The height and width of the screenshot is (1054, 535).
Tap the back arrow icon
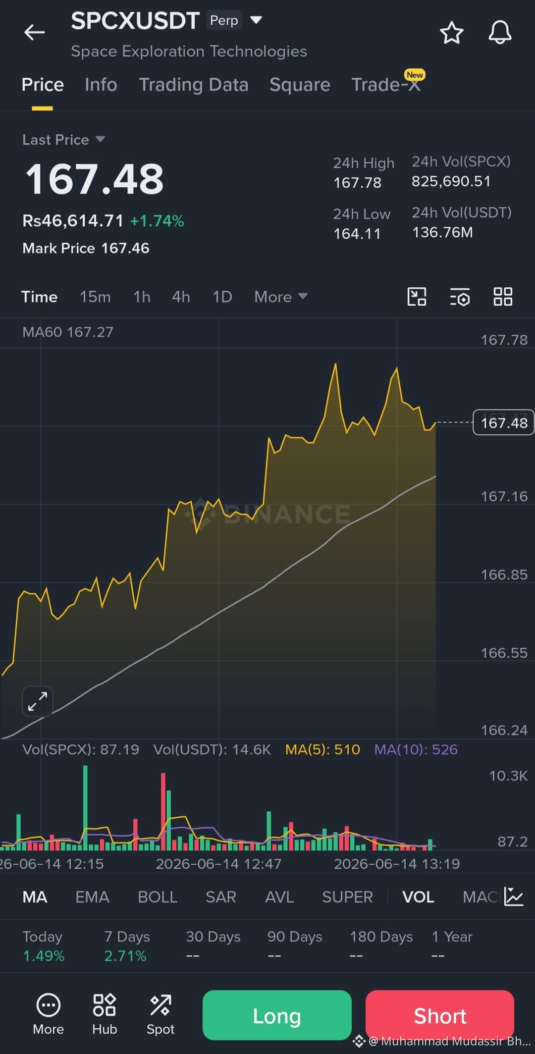[35, 33]
